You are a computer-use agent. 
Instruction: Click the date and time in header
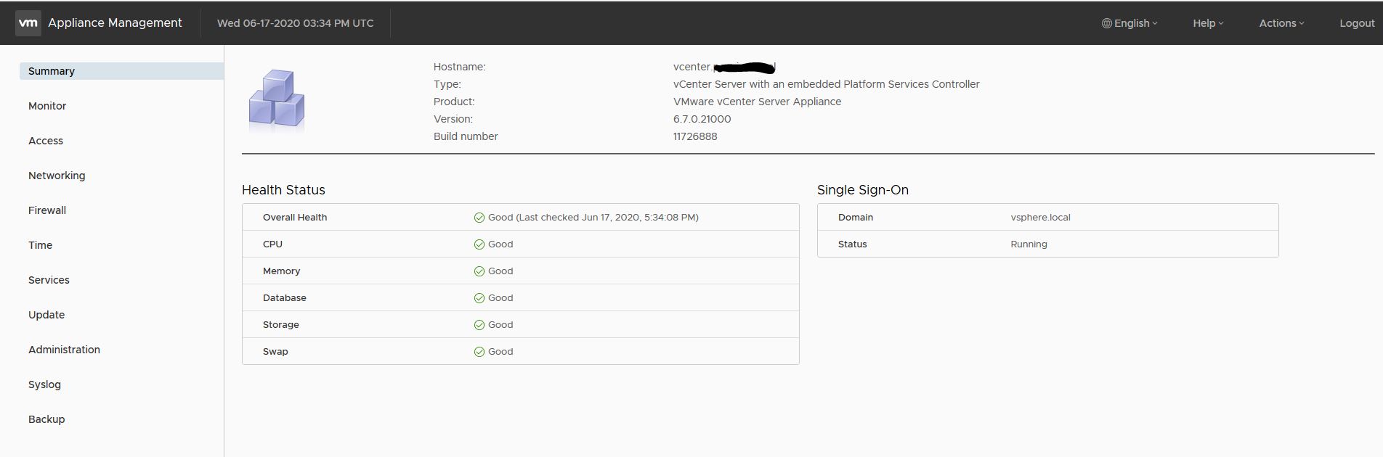296,23
